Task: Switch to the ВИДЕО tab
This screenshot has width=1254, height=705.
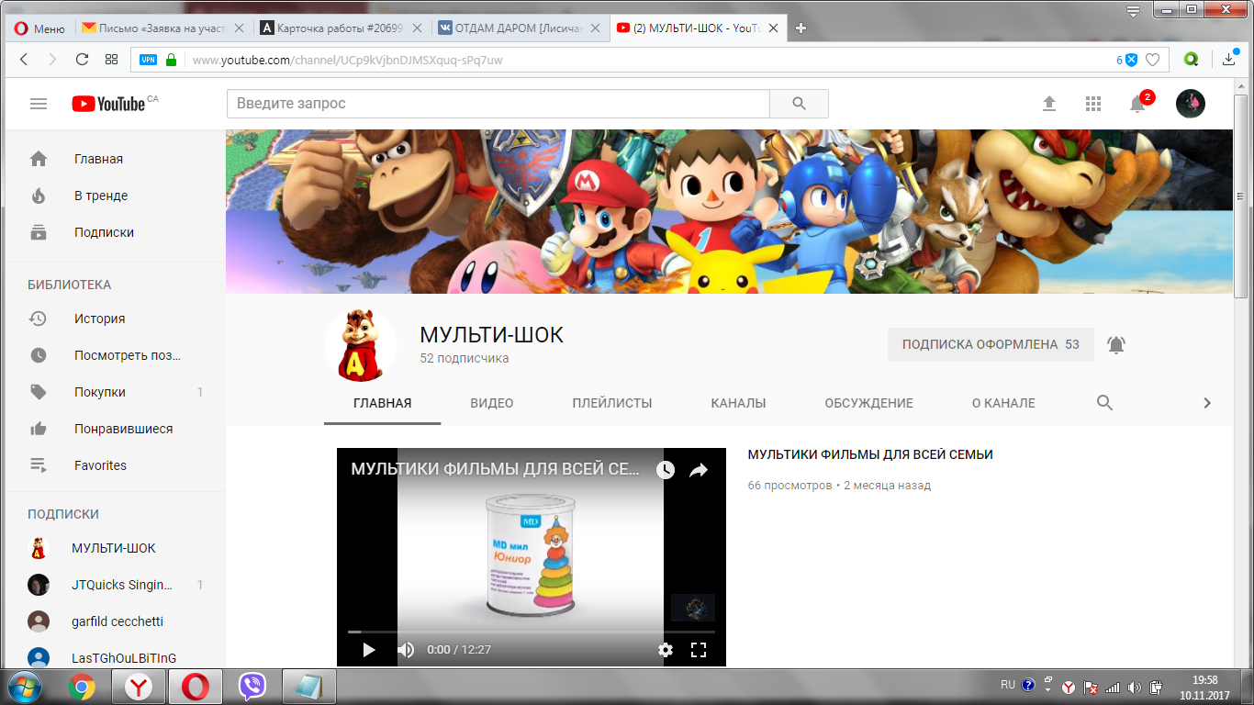Action: pos(492,403)
